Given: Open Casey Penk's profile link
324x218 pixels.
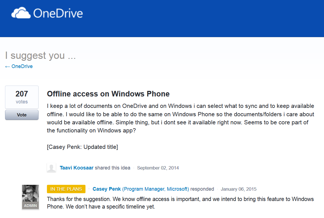Looking at the screenshot, I should (x=107, y=189).
